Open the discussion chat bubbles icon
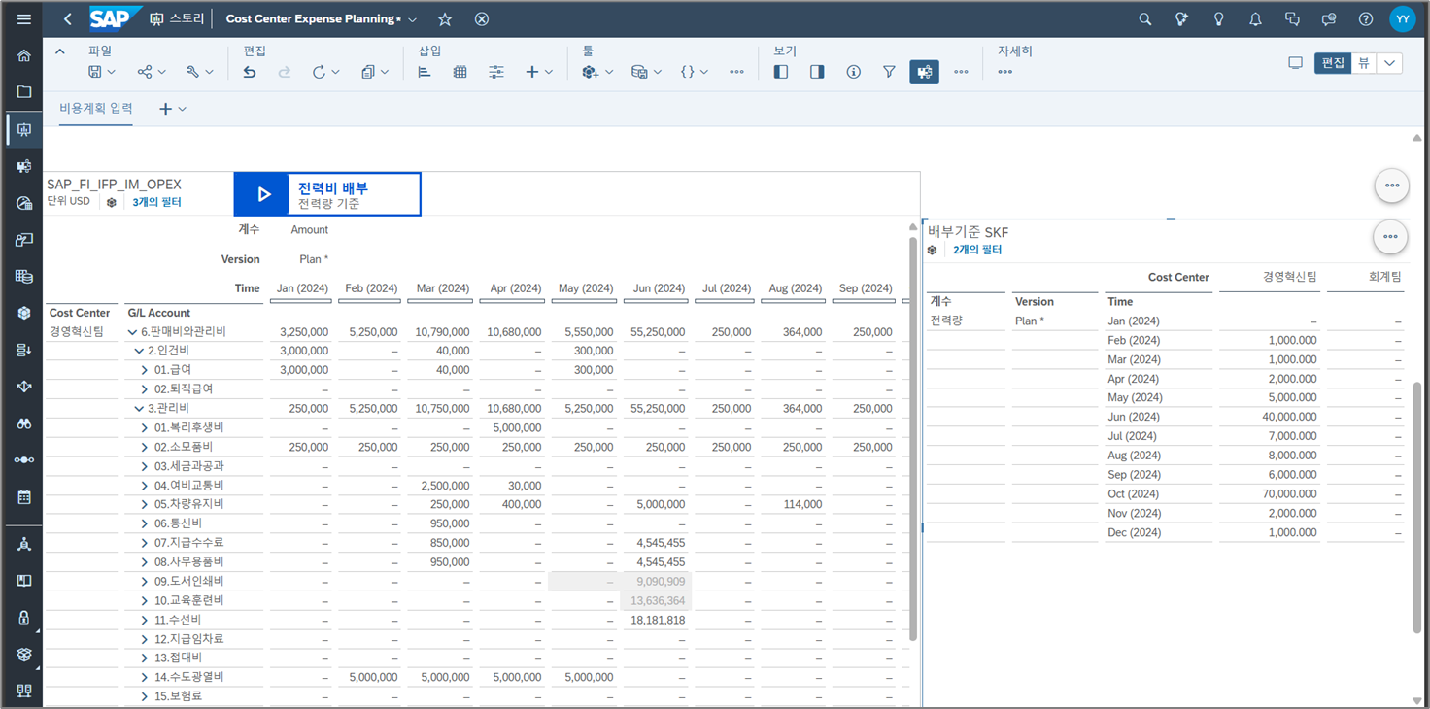This screenshot has height=709, width=1430. (1292, 19)
